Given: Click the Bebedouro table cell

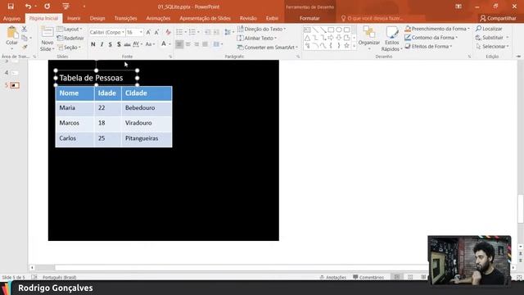Looking at the screenshot, I should [x=147, y=108].
